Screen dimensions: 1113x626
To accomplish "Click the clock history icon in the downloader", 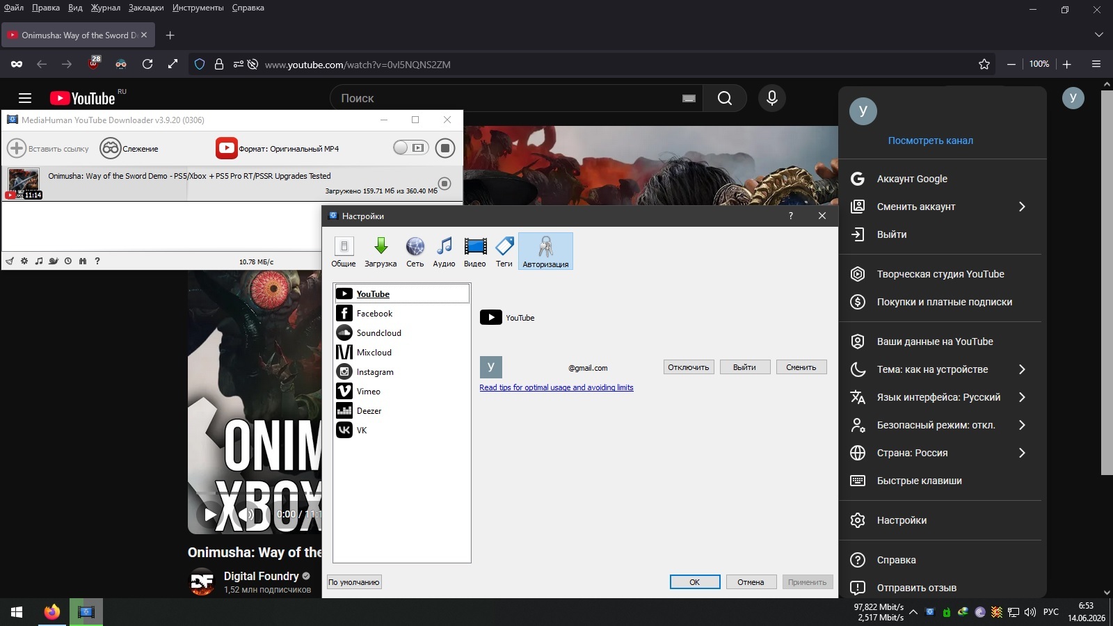I will point(68,262).
